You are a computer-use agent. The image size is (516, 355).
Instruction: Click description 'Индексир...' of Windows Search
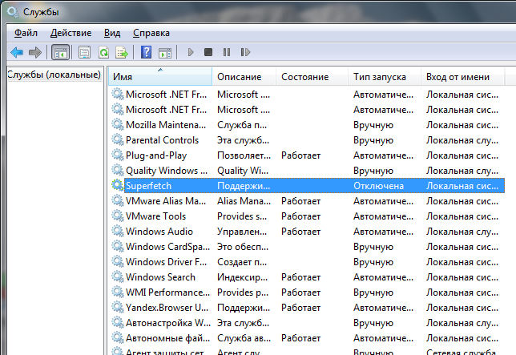[242, 277]
